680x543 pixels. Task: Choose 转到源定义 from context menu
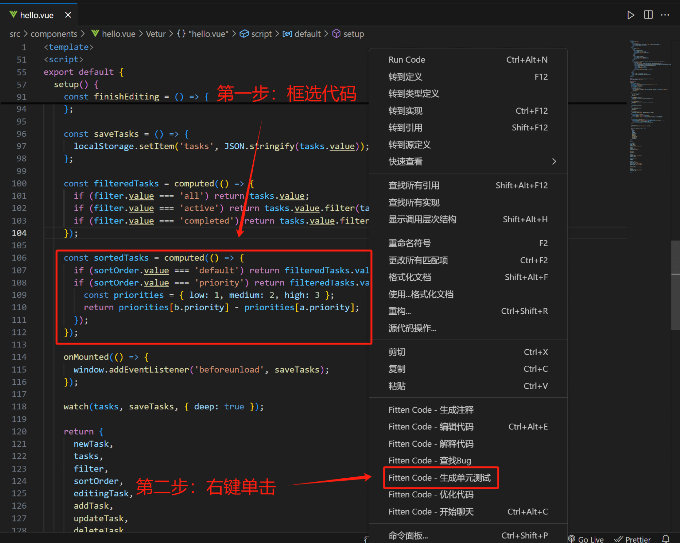coord(468,145)
